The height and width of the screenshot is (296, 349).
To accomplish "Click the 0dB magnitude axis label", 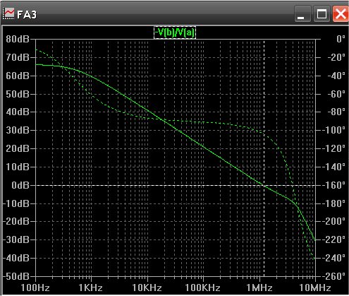I will click(20, 185).
